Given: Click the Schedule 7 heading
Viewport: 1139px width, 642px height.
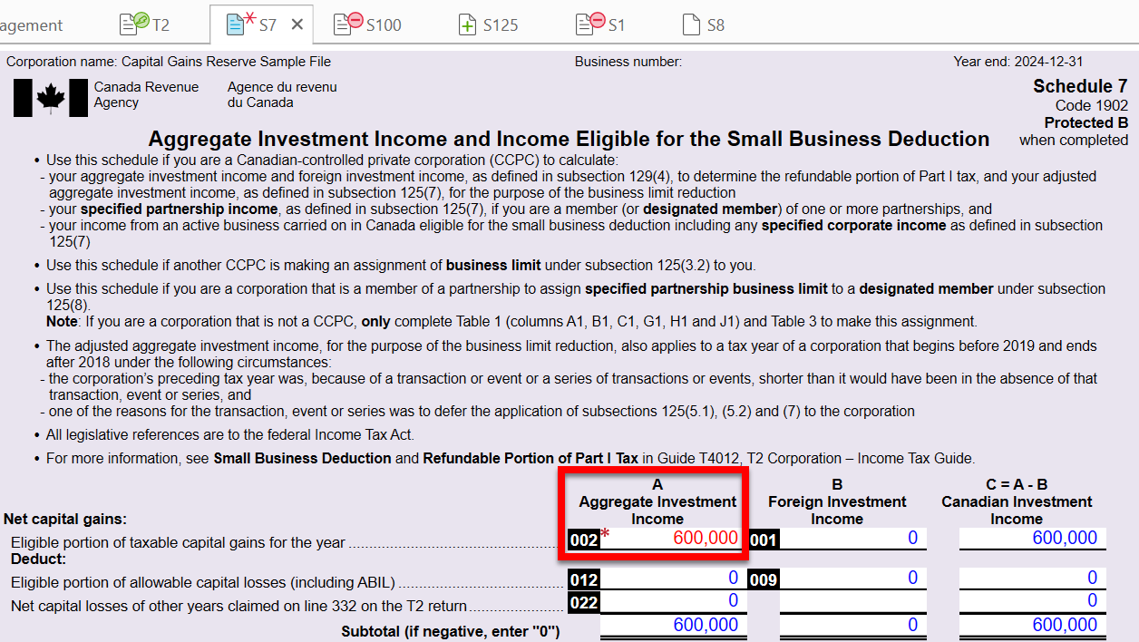Looking at the screenshot, I should (x=1080, y=87).
